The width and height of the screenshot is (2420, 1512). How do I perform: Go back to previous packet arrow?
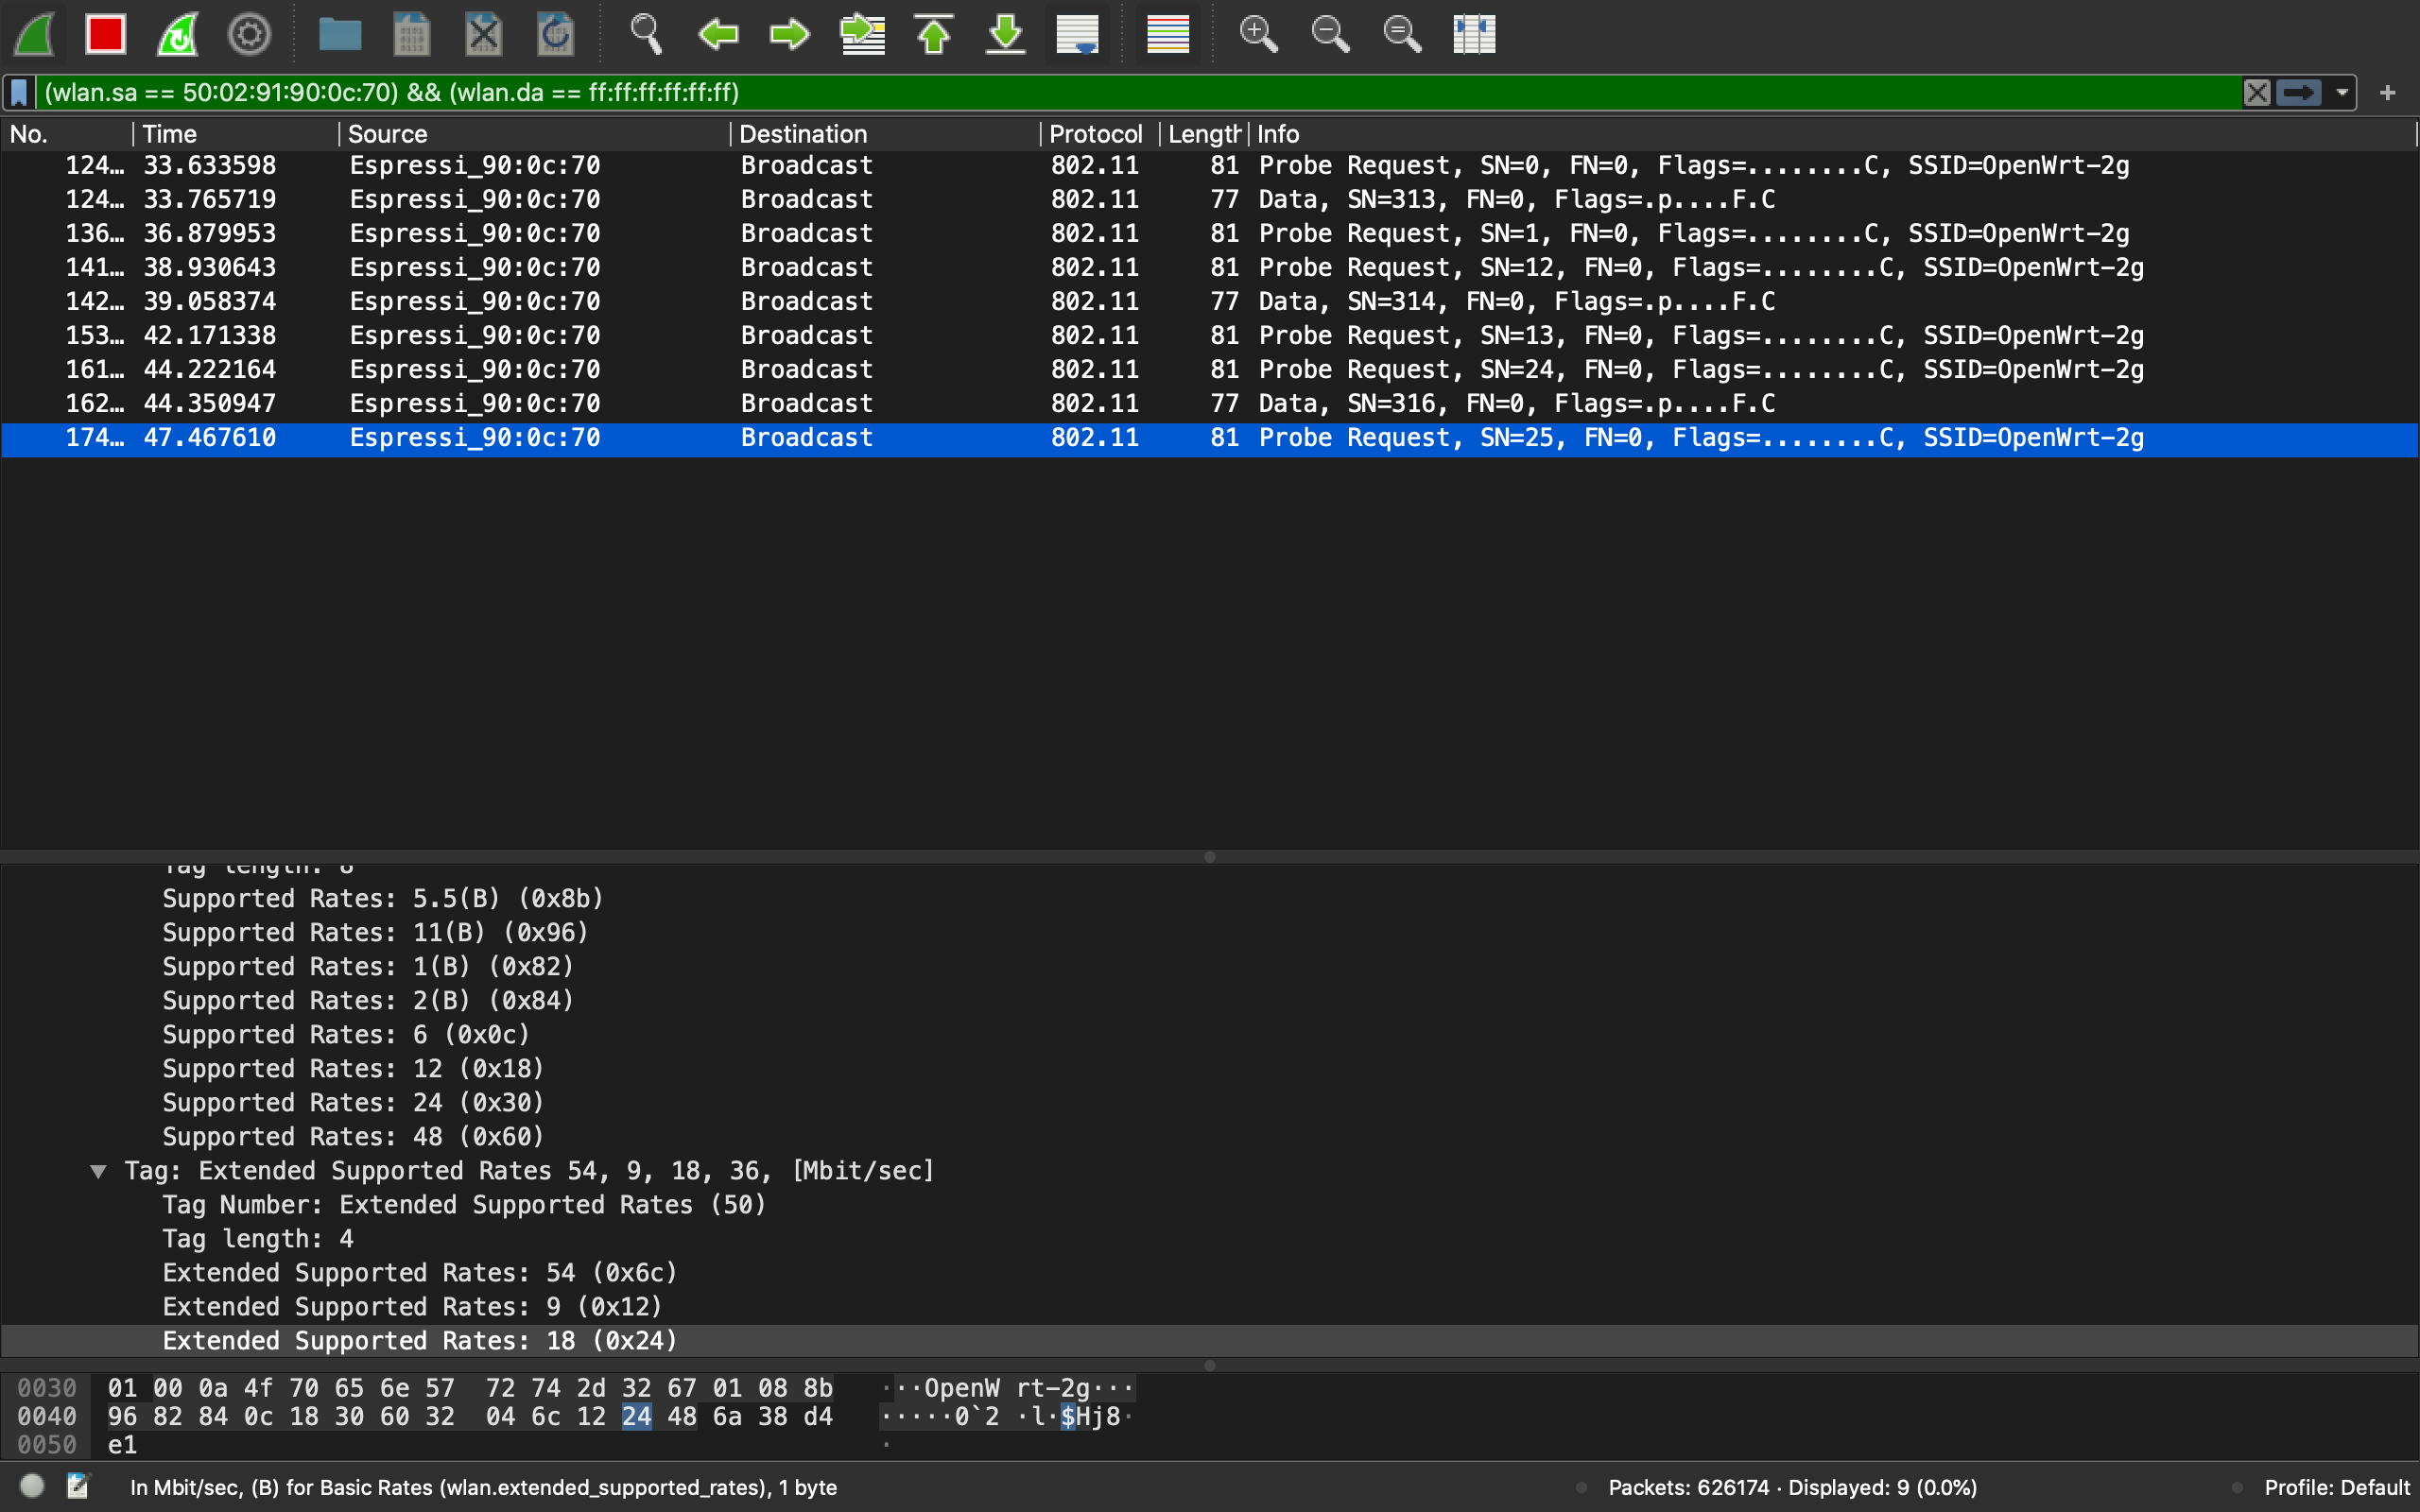pyautogui.click(x=718, y=35)
